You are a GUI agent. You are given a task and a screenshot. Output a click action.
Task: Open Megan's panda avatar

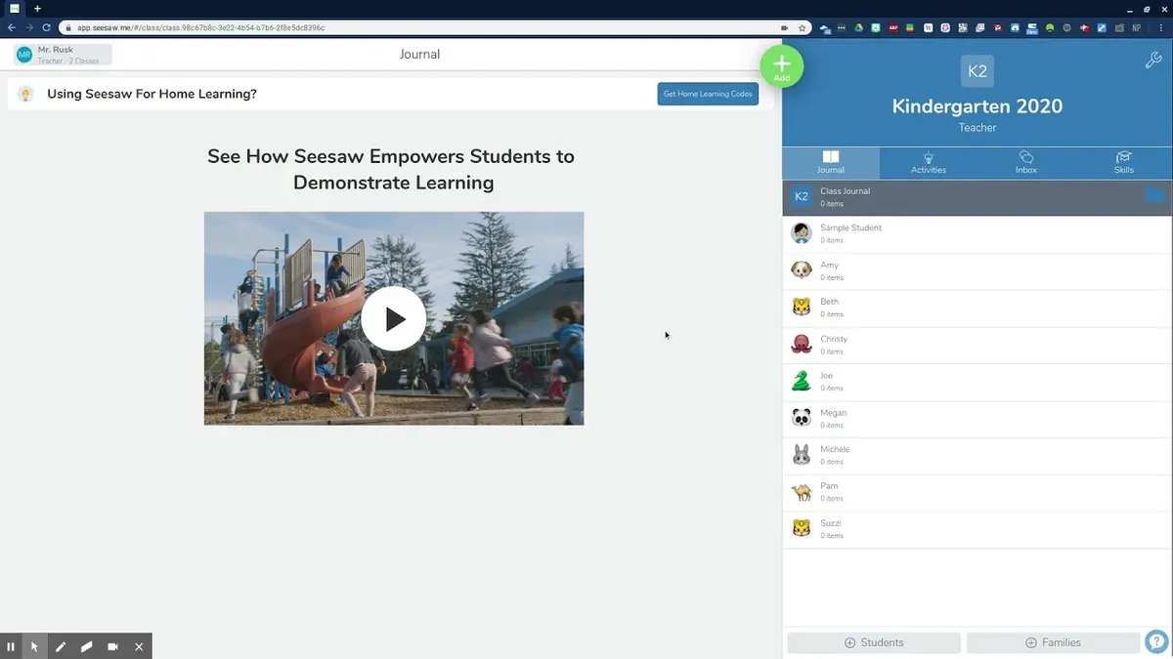tap(802, 418)
